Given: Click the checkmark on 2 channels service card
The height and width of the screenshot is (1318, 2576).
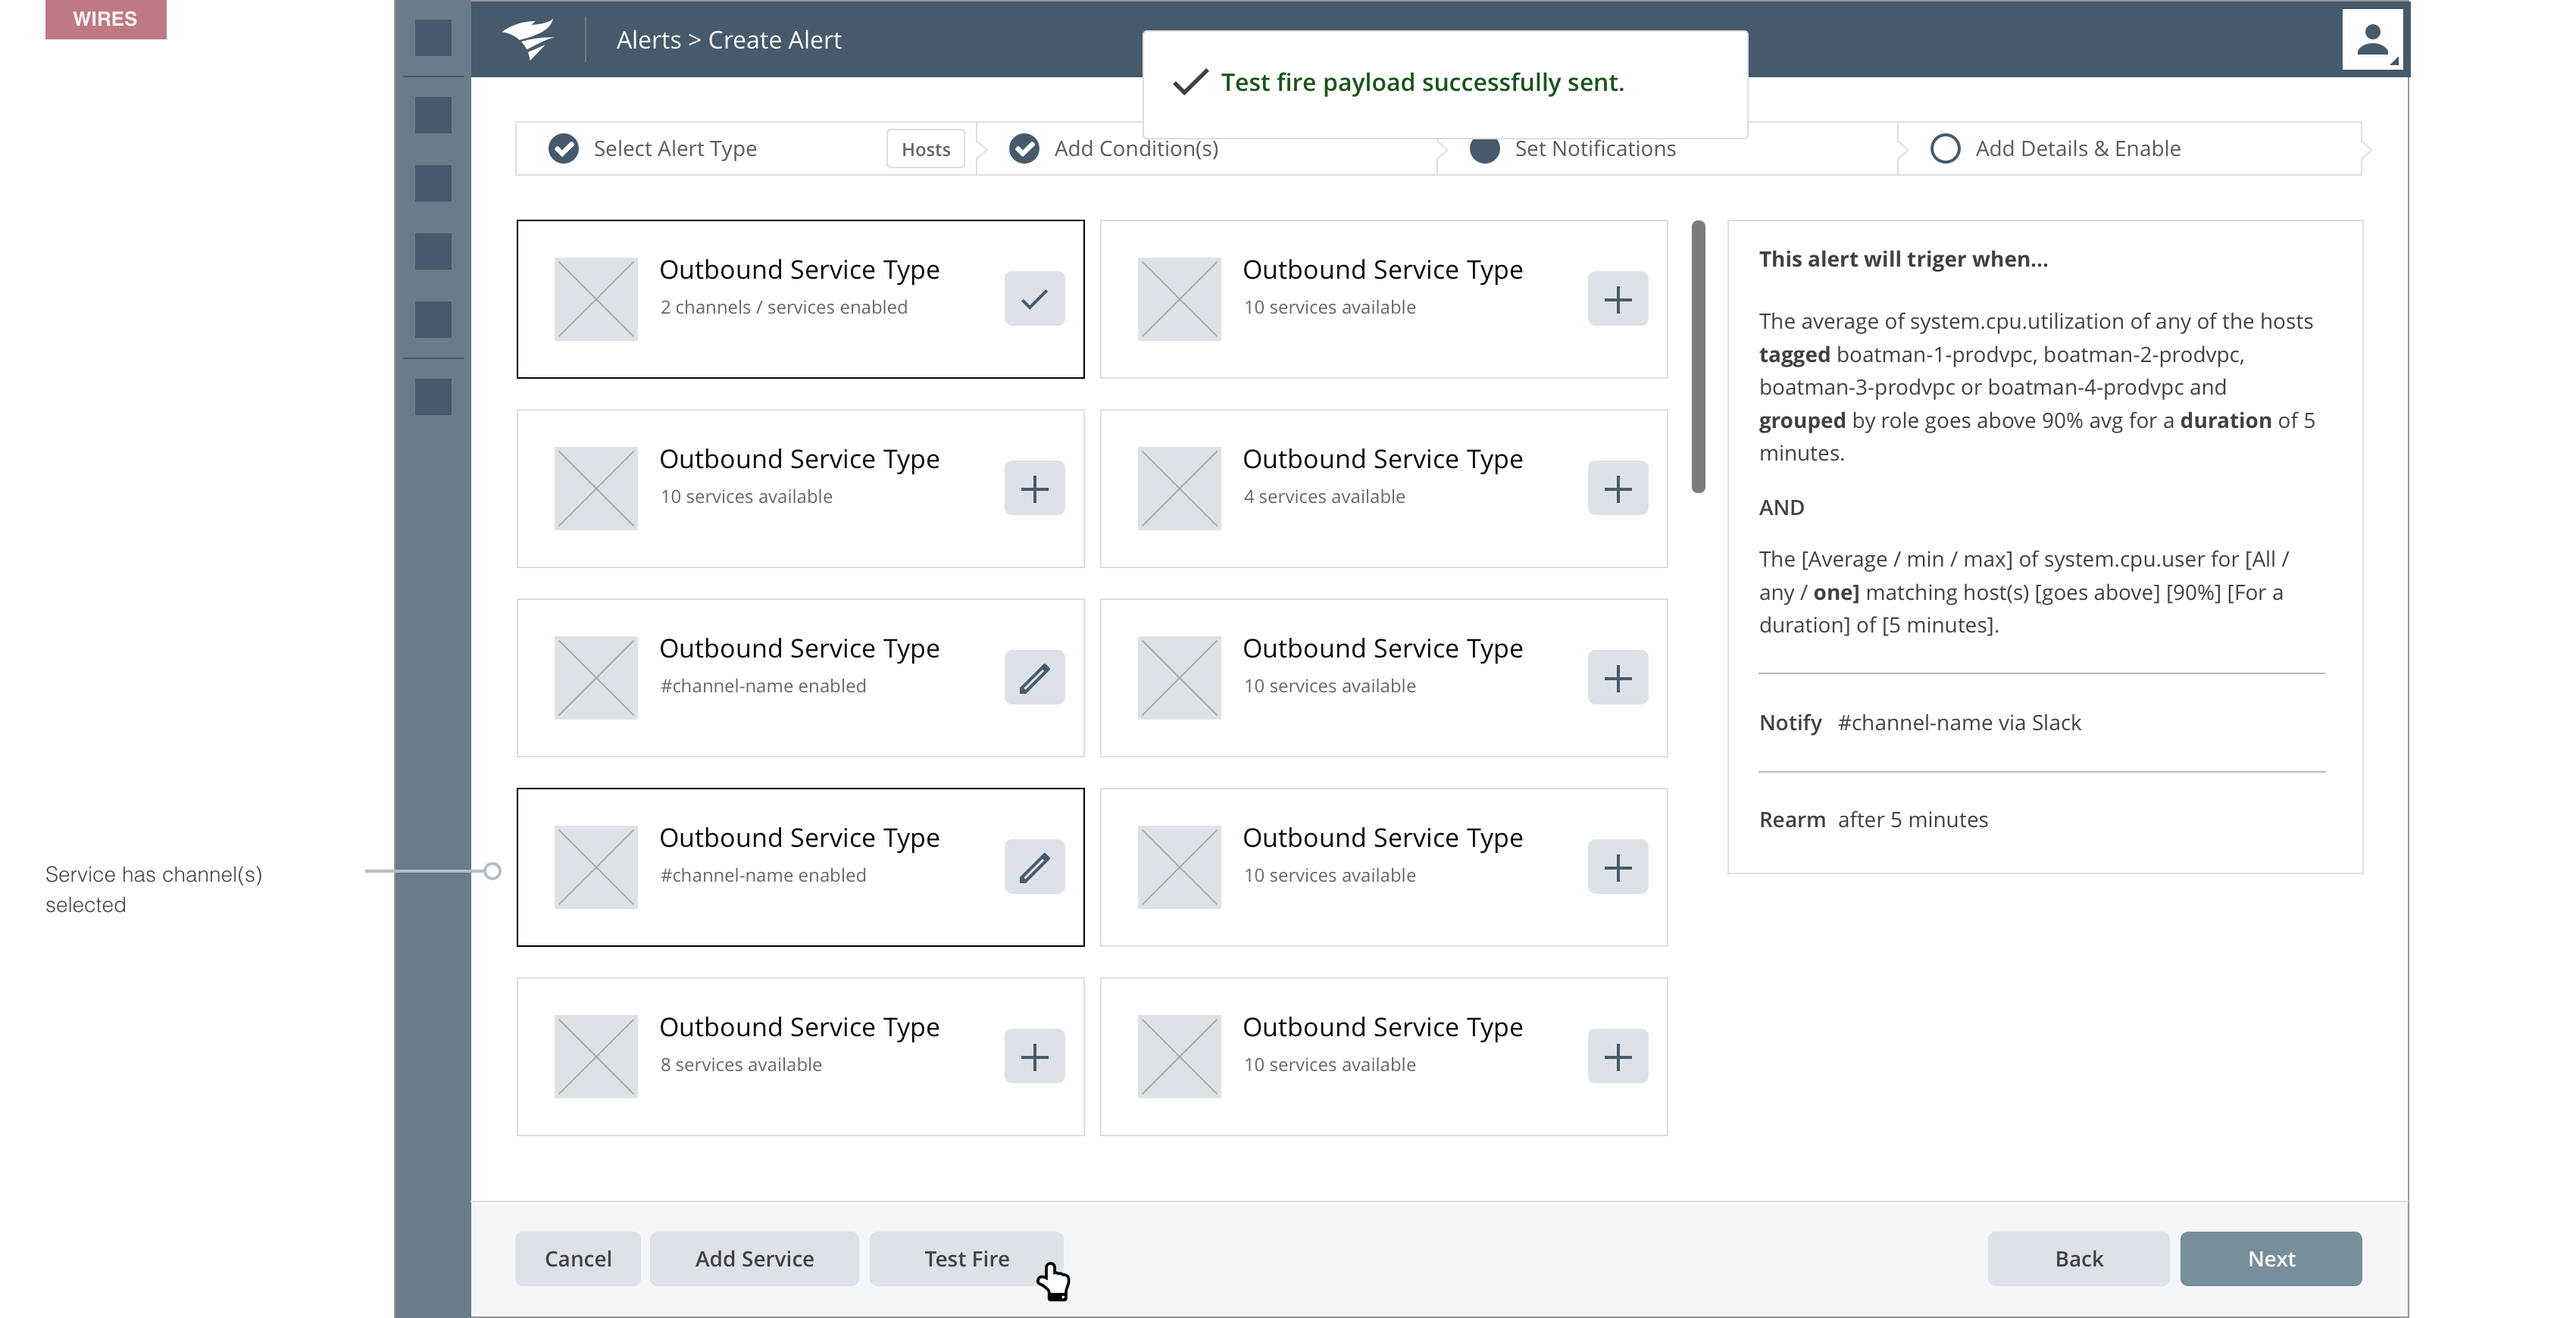Looking at the screenshot, I should [1034, 299].
